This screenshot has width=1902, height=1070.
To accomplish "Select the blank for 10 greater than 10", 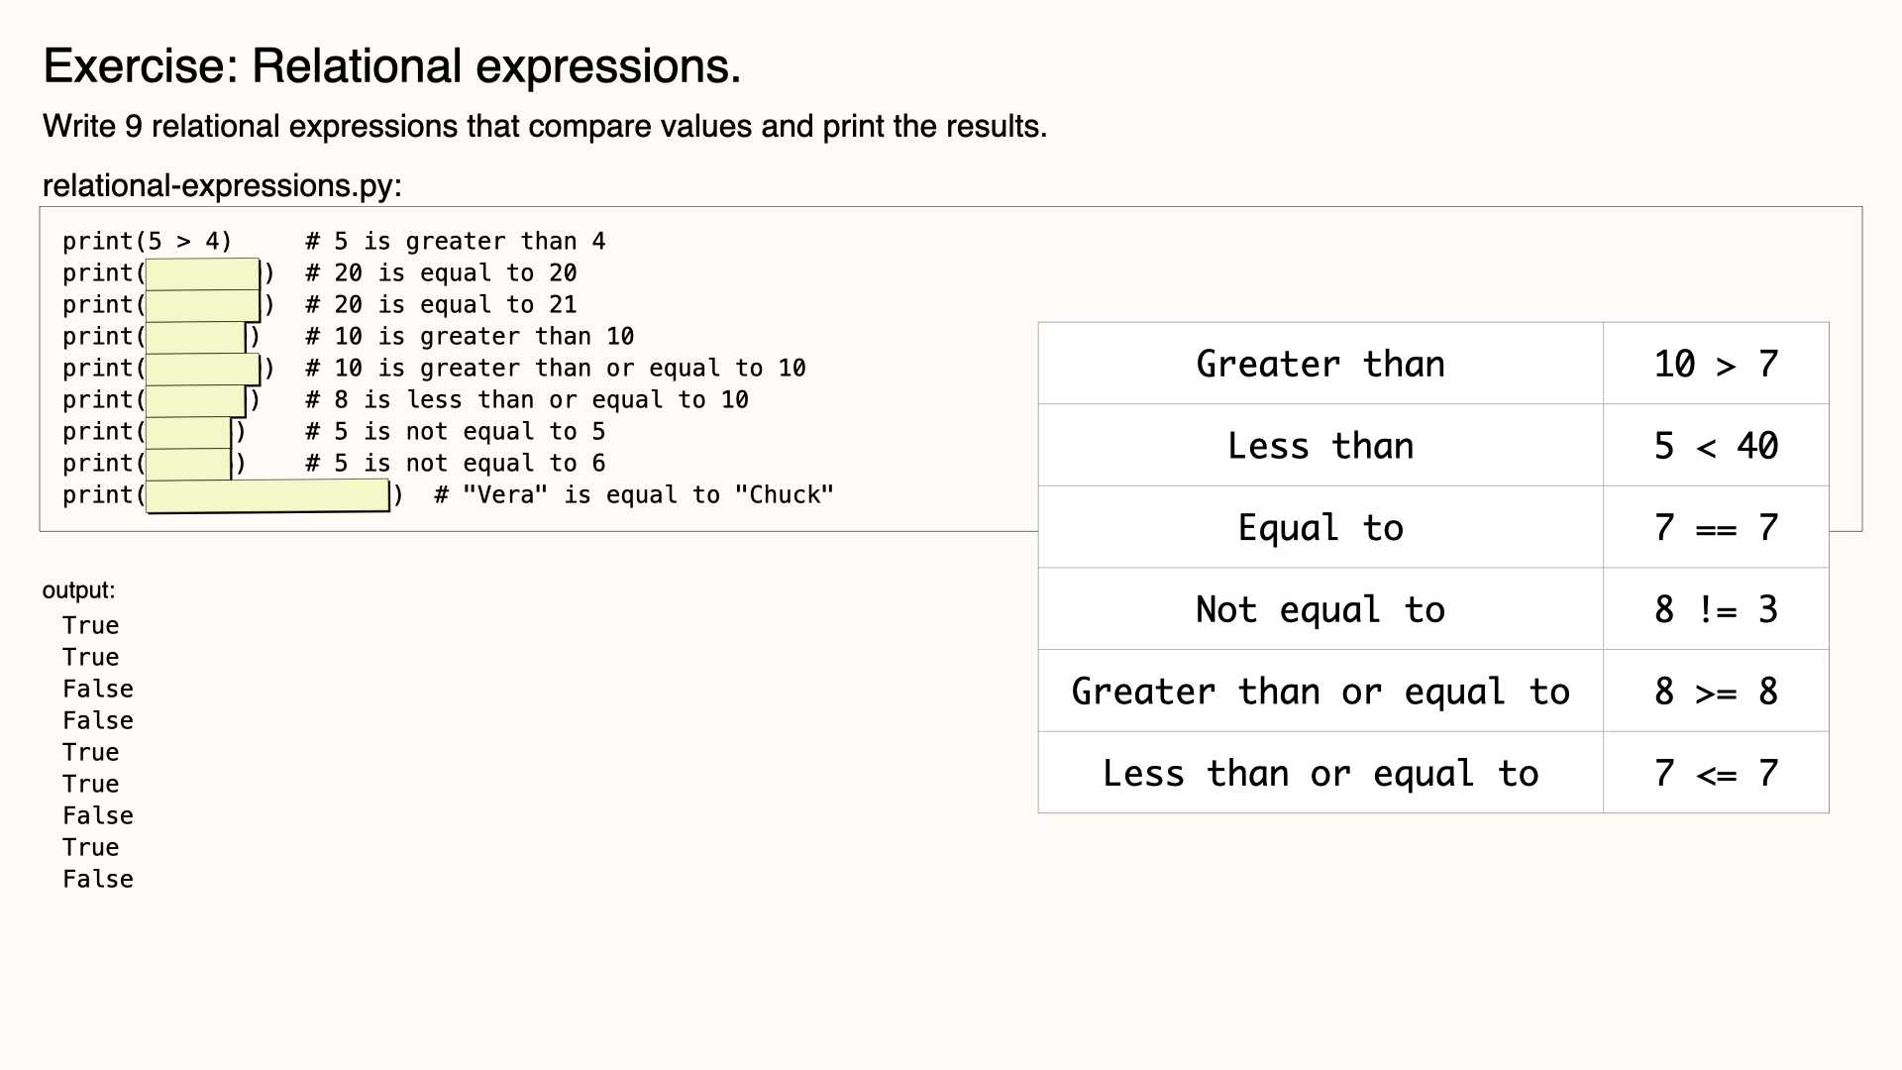I will (196, 337).
